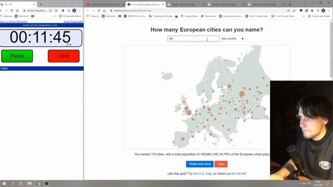Viewport: 333px width, 187px height.
Task: Open profile avatar in the stopwatch window
Action: point(74,10)
